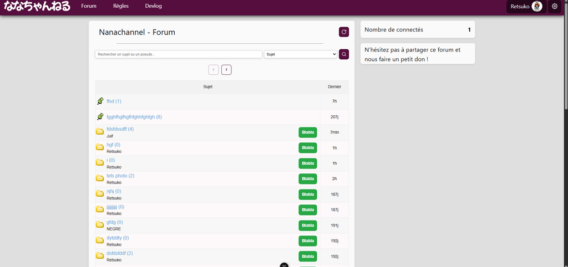Click the magnifier search button
The width and height of the screenshot is (568, 267).
(344, 54)
